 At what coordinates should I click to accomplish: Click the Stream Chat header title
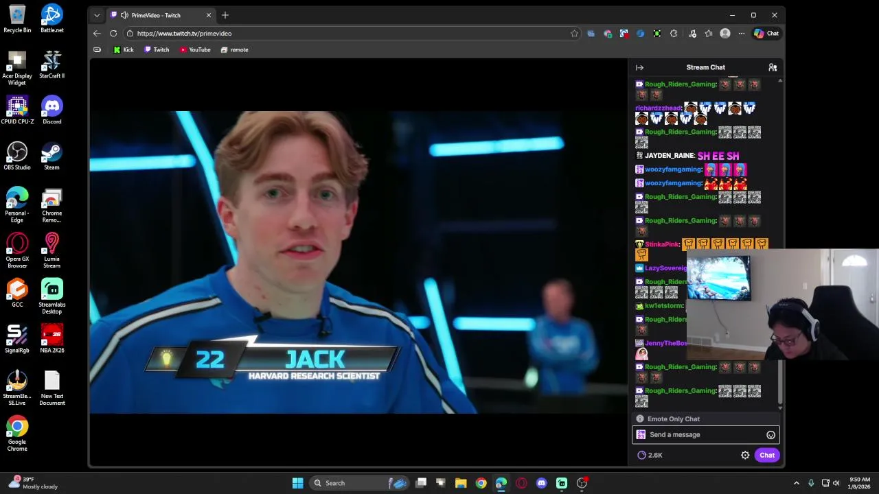tap(705, 67)
